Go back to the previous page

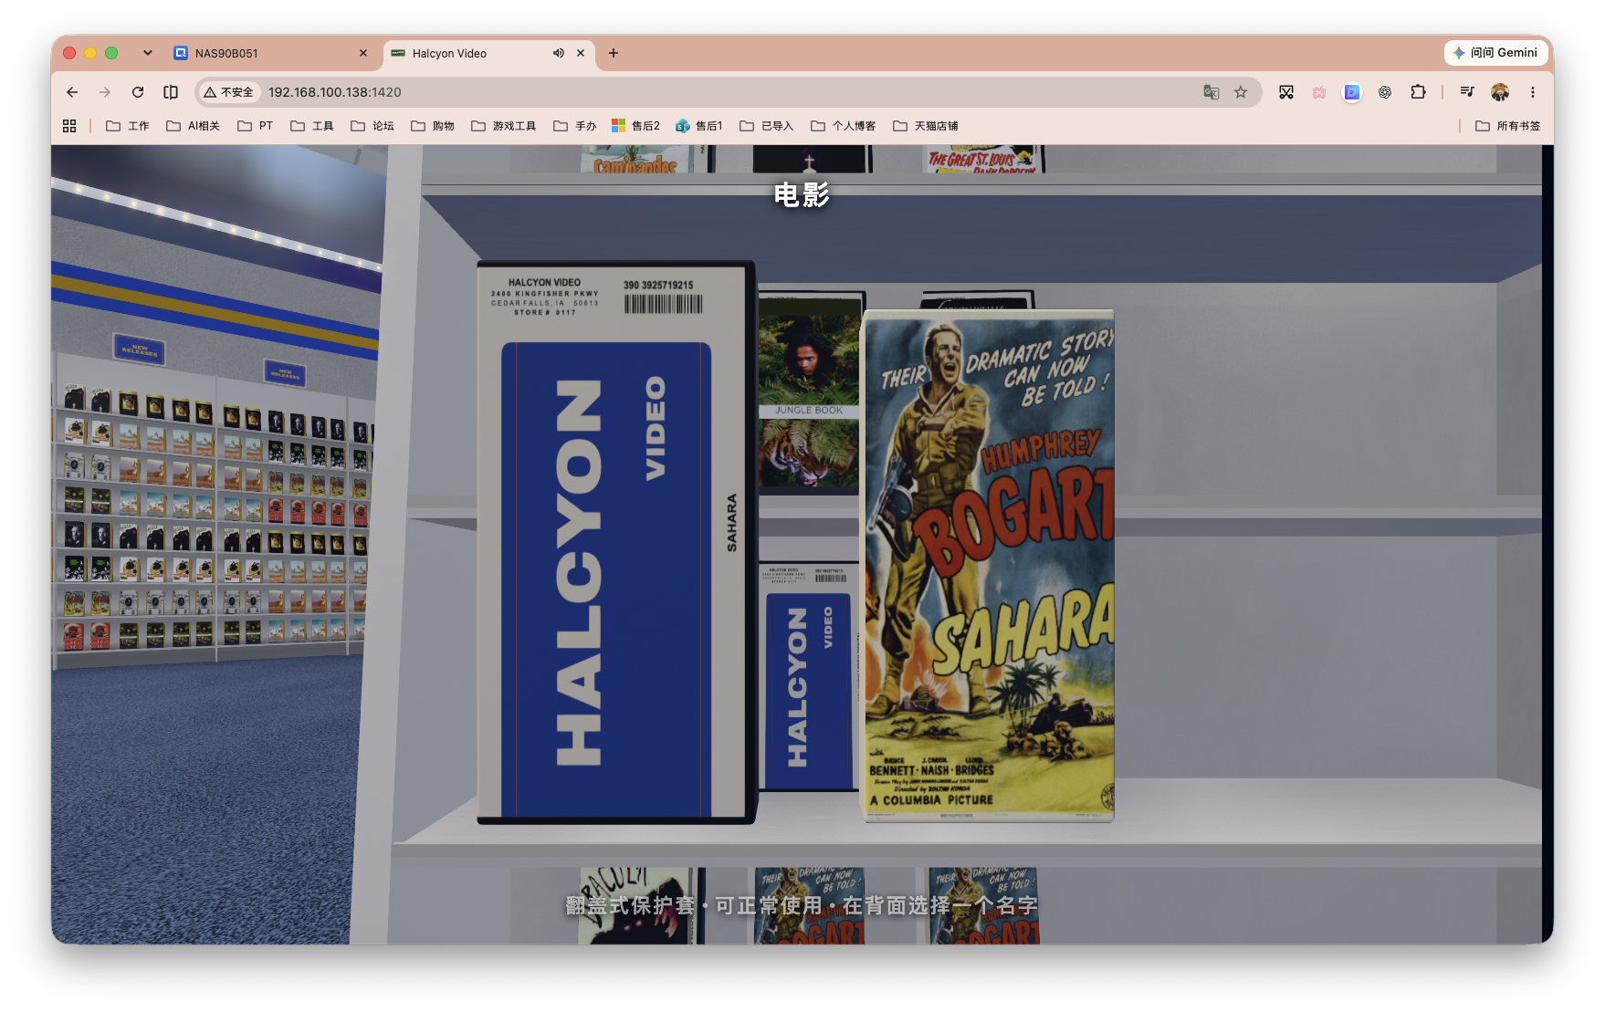click(72, 92)
